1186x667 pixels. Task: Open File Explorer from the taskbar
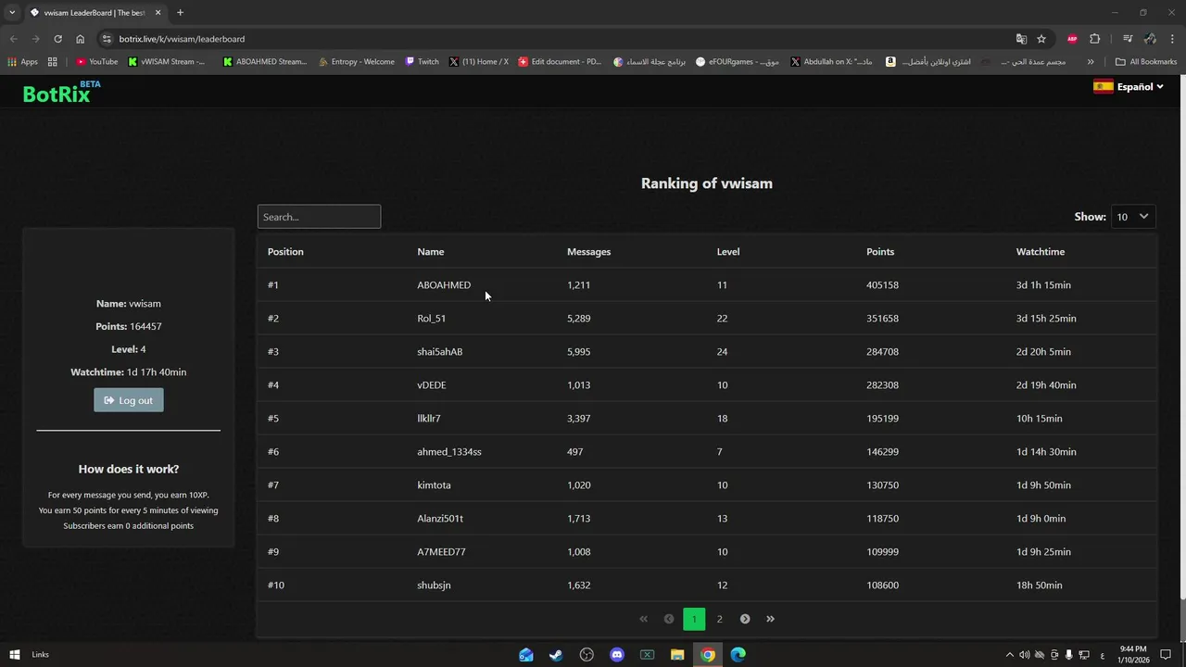677,655
